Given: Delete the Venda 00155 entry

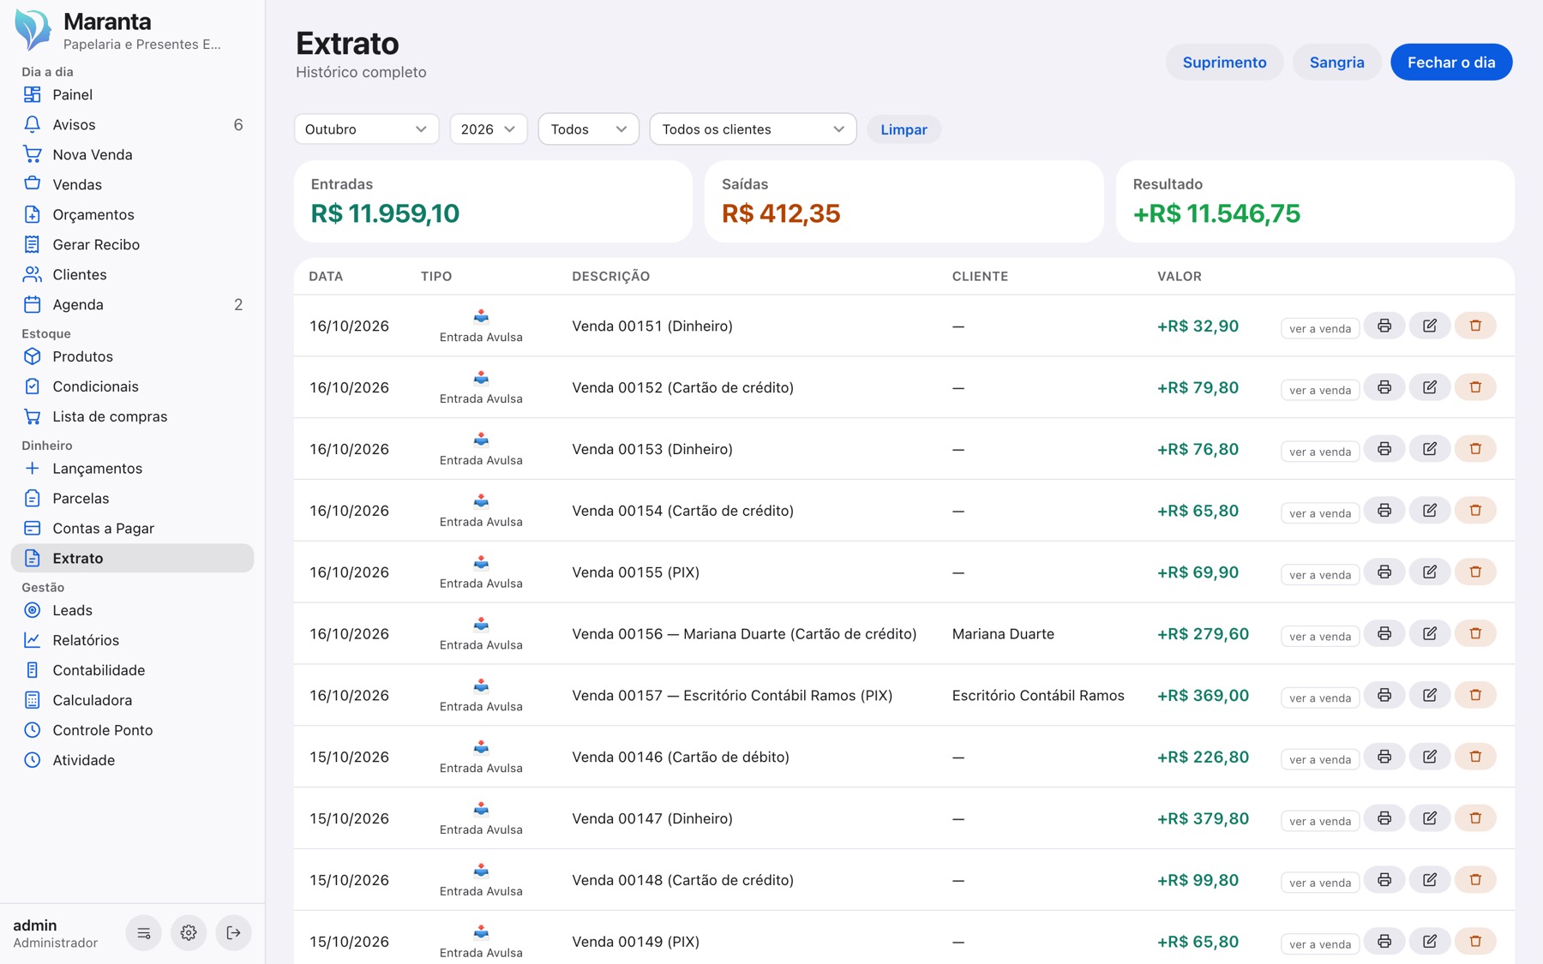Looking at the screenshot, I should click(x=1475, y=572).
